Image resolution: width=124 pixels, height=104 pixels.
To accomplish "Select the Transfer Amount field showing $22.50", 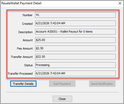I will pos(75,57).
